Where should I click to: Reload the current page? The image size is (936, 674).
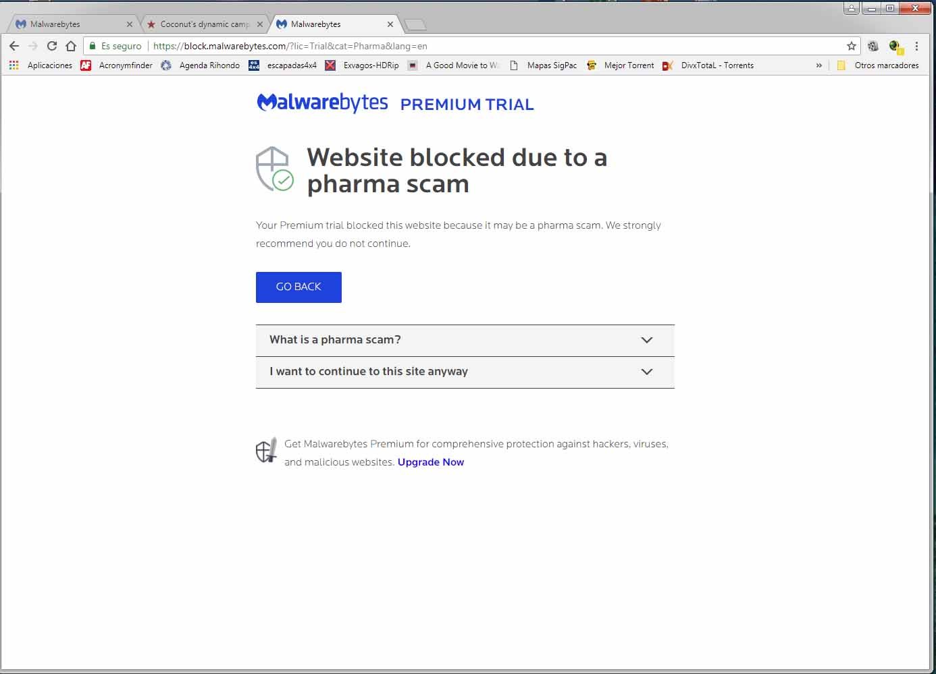point(52,46)
